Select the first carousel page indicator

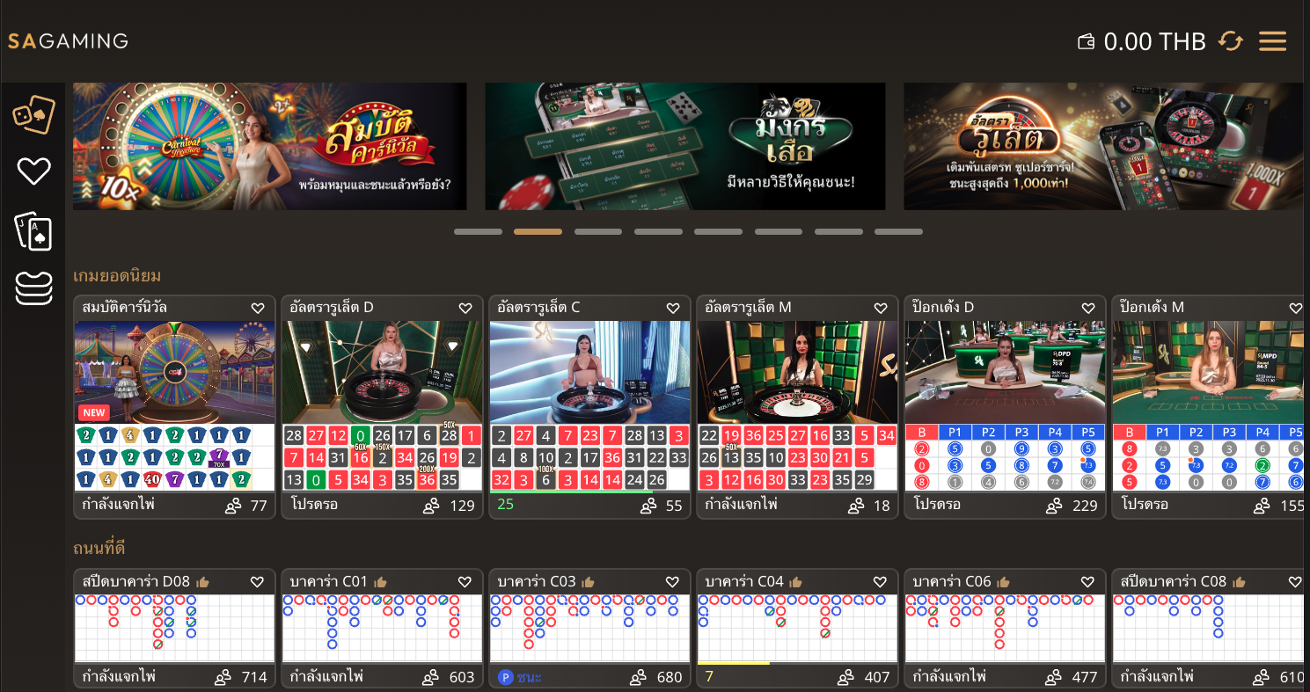[478, 232]
